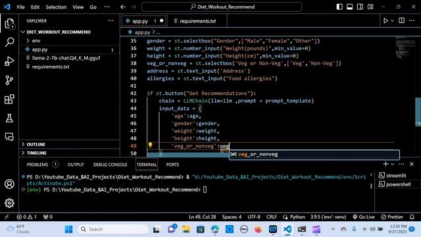Open the Selection menu

[56, 7]
